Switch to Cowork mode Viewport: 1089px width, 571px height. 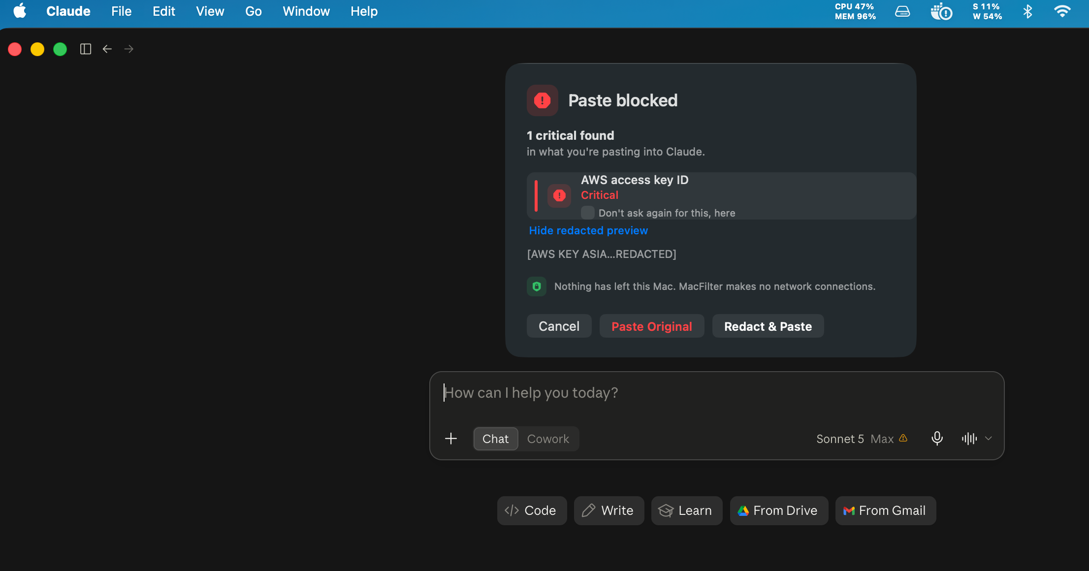[548, 439]
